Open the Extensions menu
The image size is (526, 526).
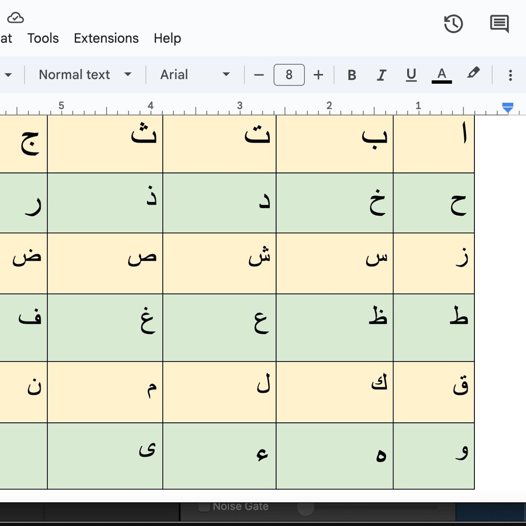[x=106, y=38]
